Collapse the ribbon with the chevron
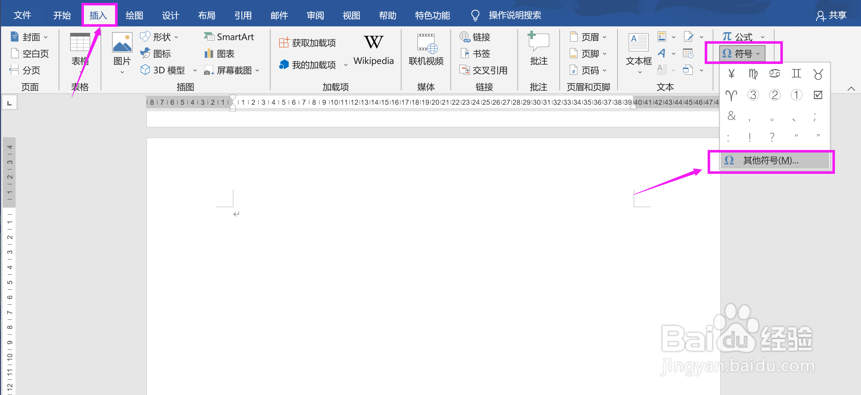861x395 pixels. coord(852,88)
